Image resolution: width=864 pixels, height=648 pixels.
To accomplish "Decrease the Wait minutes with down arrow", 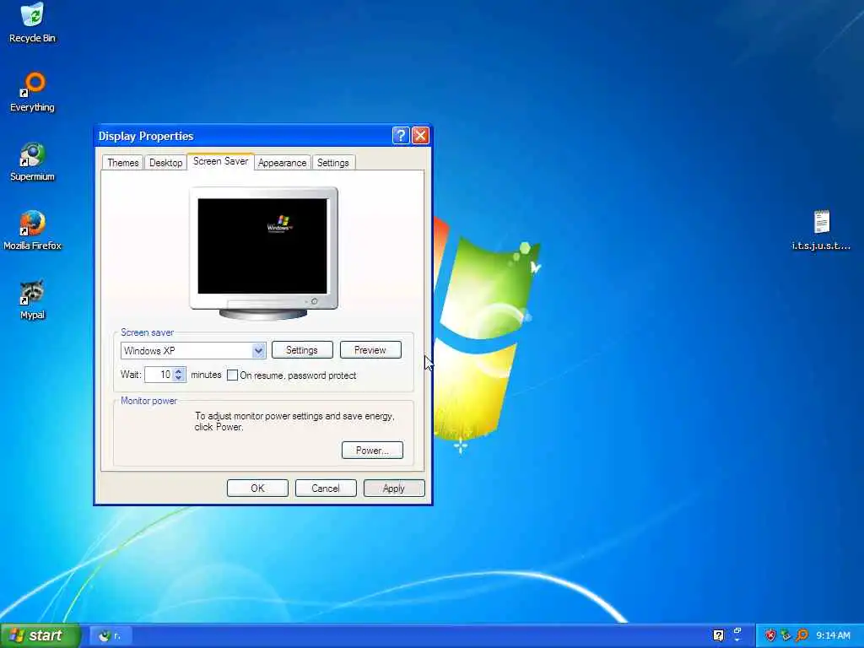I will (x=179, y=379).
